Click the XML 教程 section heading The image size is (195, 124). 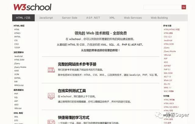click(x=18, y=113)
